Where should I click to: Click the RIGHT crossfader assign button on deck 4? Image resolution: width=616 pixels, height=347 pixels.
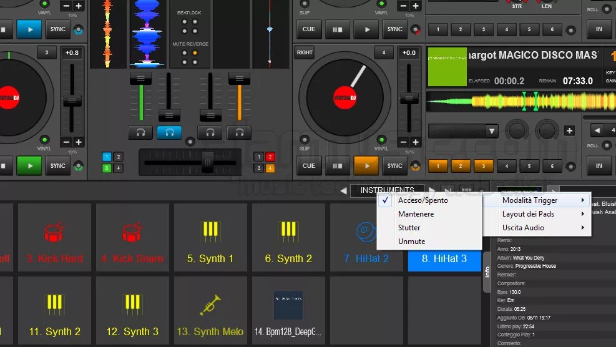point(305,52)
